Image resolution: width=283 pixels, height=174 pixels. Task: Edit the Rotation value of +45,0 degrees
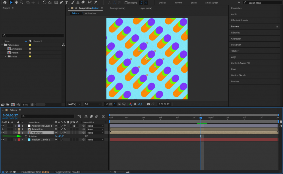click(x=59, y=136)
